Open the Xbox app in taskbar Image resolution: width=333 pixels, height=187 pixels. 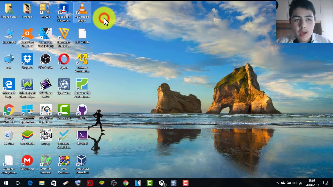coord(162,183)
